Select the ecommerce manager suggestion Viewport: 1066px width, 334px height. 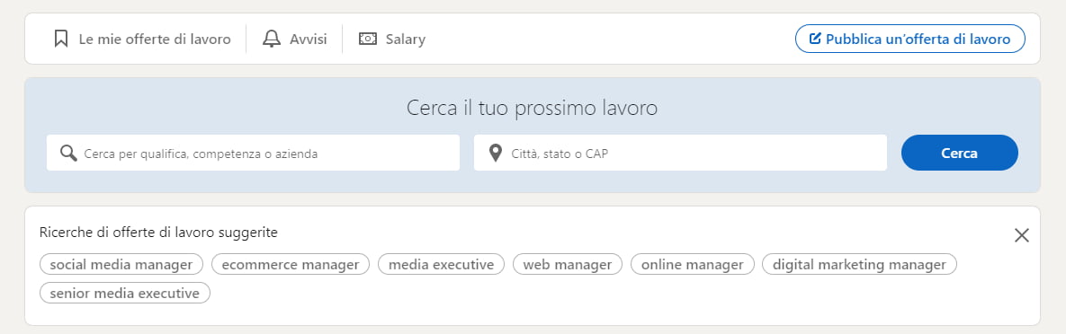coord(291,264)
